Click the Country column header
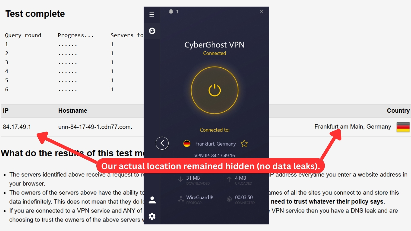 398,111
